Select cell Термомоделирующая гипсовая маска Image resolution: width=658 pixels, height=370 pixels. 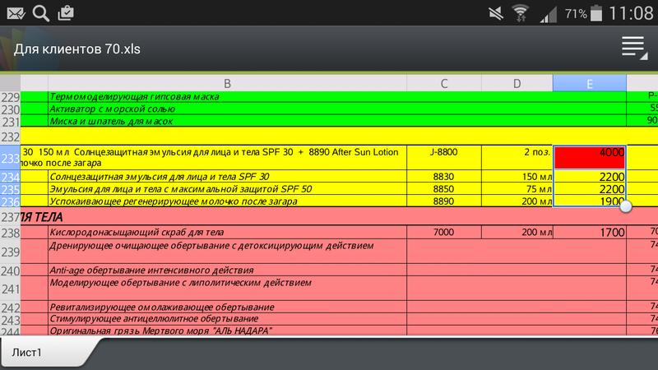pyautogui.click(x=227, y=97)
